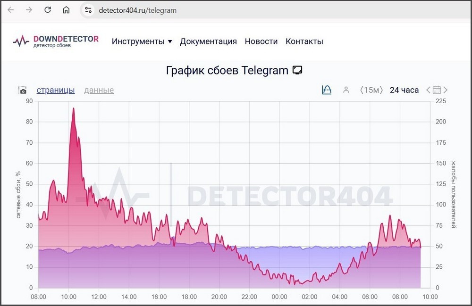
Task: Switch to the данные tab
Action: (x=99, y=90)
